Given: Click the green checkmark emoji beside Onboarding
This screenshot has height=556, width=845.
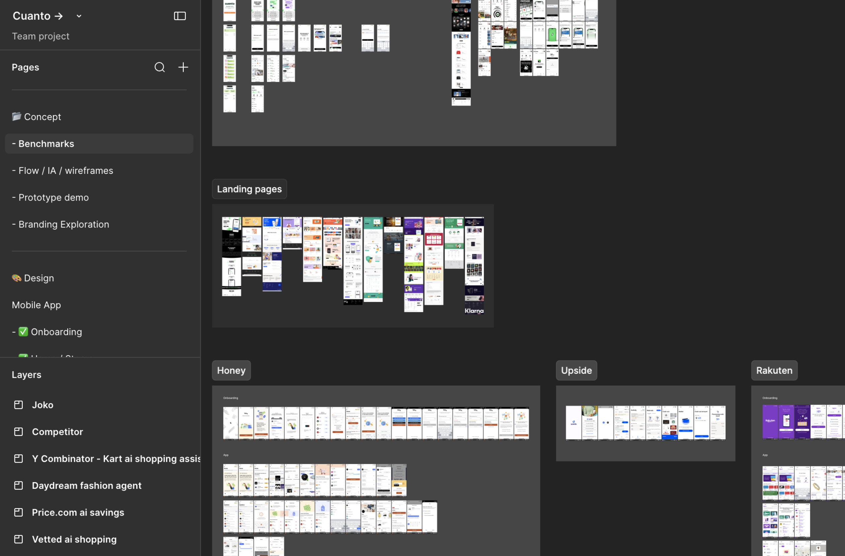Looking at the screenshot, I should 23,332.
